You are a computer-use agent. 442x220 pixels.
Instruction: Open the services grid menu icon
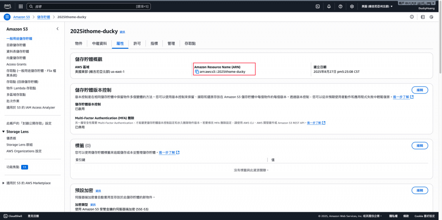pyautogui.click(x=21, y=6)
